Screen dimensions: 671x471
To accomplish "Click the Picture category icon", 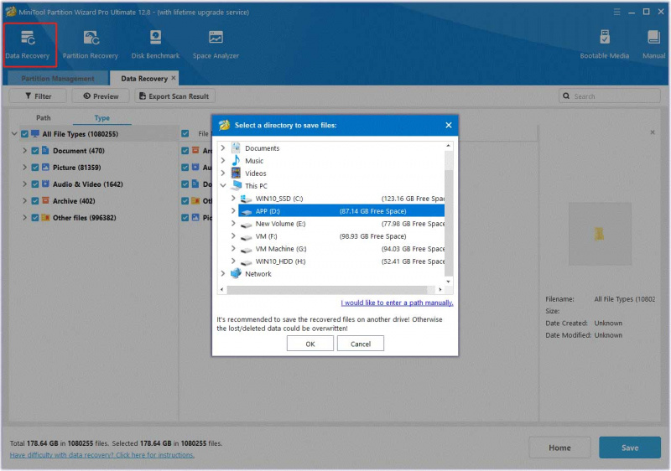I will click(45, 167).
